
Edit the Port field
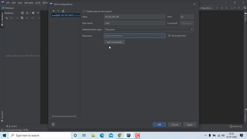[187, 17]
